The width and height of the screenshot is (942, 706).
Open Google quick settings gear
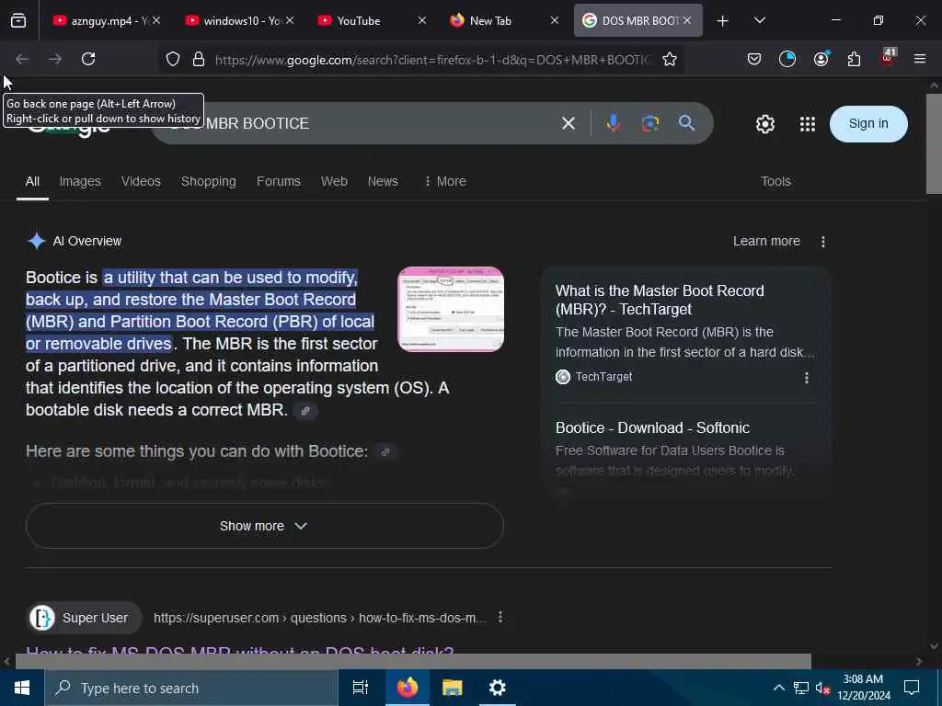tap(764, 124)
